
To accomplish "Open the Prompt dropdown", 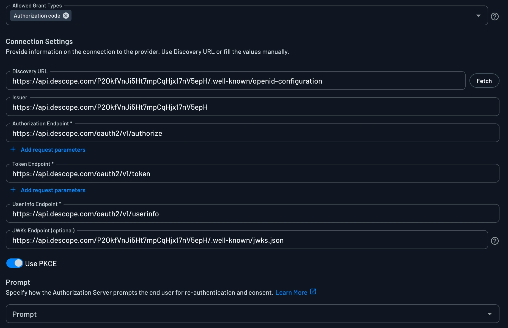I will tap(252, 314).
